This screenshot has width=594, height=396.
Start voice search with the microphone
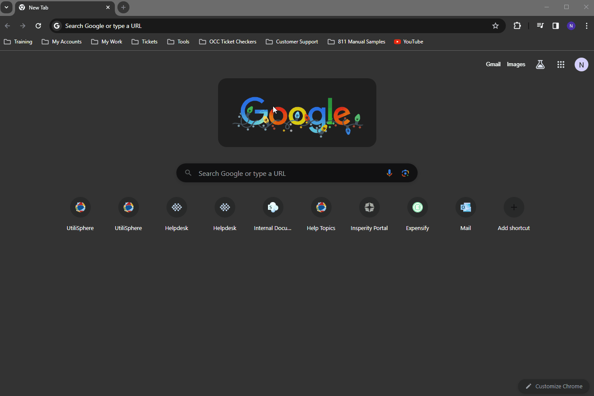tap(389, 173)
